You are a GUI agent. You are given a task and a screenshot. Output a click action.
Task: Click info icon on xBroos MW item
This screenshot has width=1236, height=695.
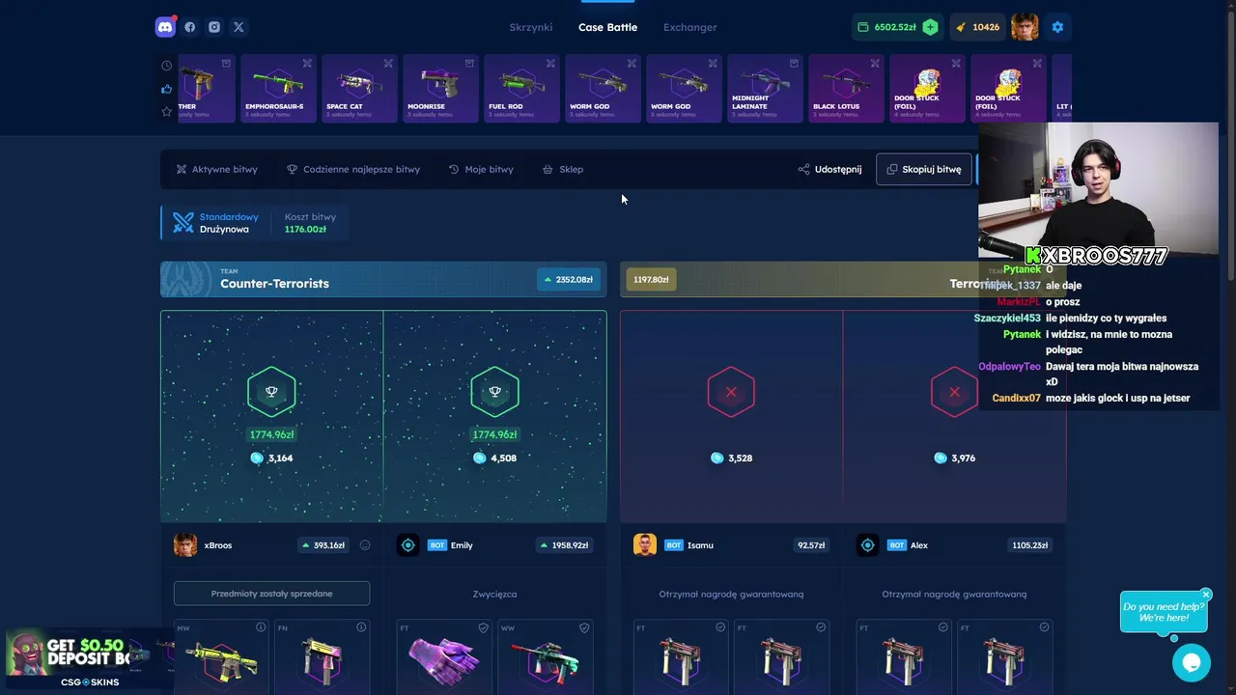point(261,627)
